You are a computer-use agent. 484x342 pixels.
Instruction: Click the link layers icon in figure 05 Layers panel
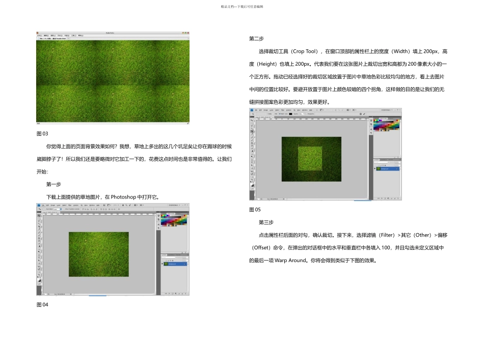click(379, 198)
